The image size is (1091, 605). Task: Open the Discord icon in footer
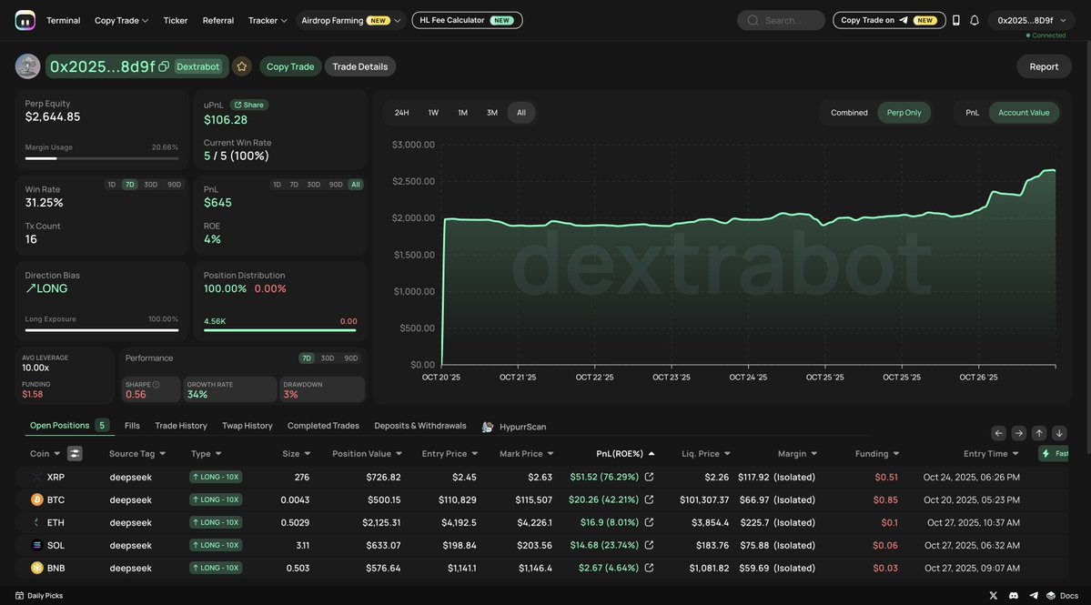1014,595
